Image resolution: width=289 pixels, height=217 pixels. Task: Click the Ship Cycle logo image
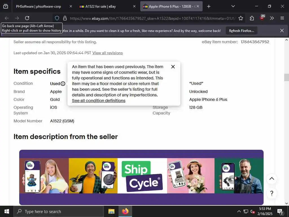pos(142,176)
